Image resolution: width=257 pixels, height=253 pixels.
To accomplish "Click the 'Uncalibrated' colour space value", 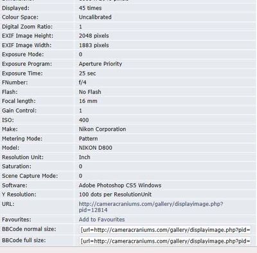I will [95, 17].
